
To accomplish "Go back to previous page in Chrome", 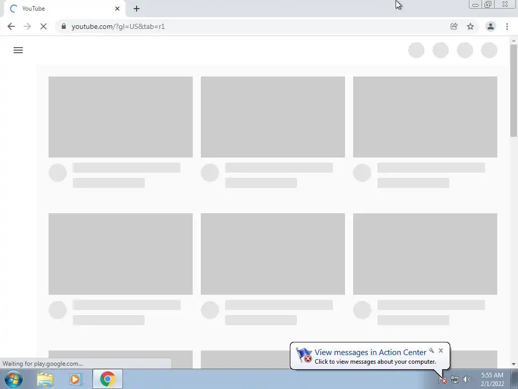I will tap(11, 26).
